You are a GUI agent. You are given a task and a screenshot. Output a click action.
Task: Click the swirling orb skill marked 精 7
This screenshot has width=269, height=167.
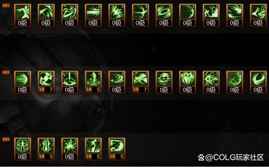[x=46, y=82]
